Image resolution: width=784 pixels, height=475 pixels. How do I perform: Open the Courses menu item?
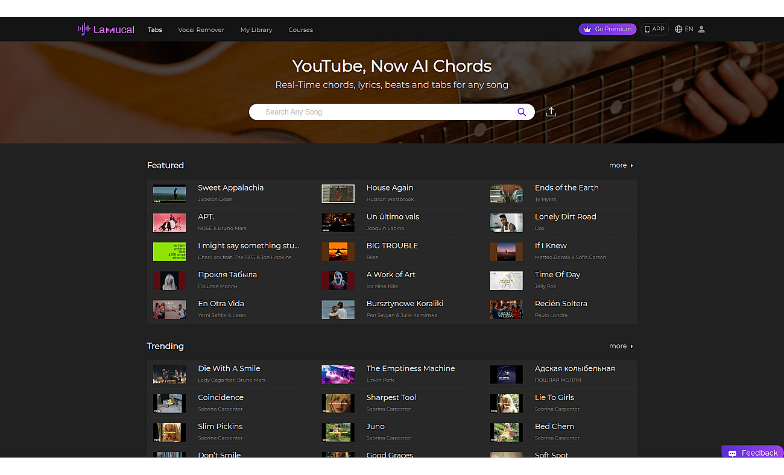[300, 30]
